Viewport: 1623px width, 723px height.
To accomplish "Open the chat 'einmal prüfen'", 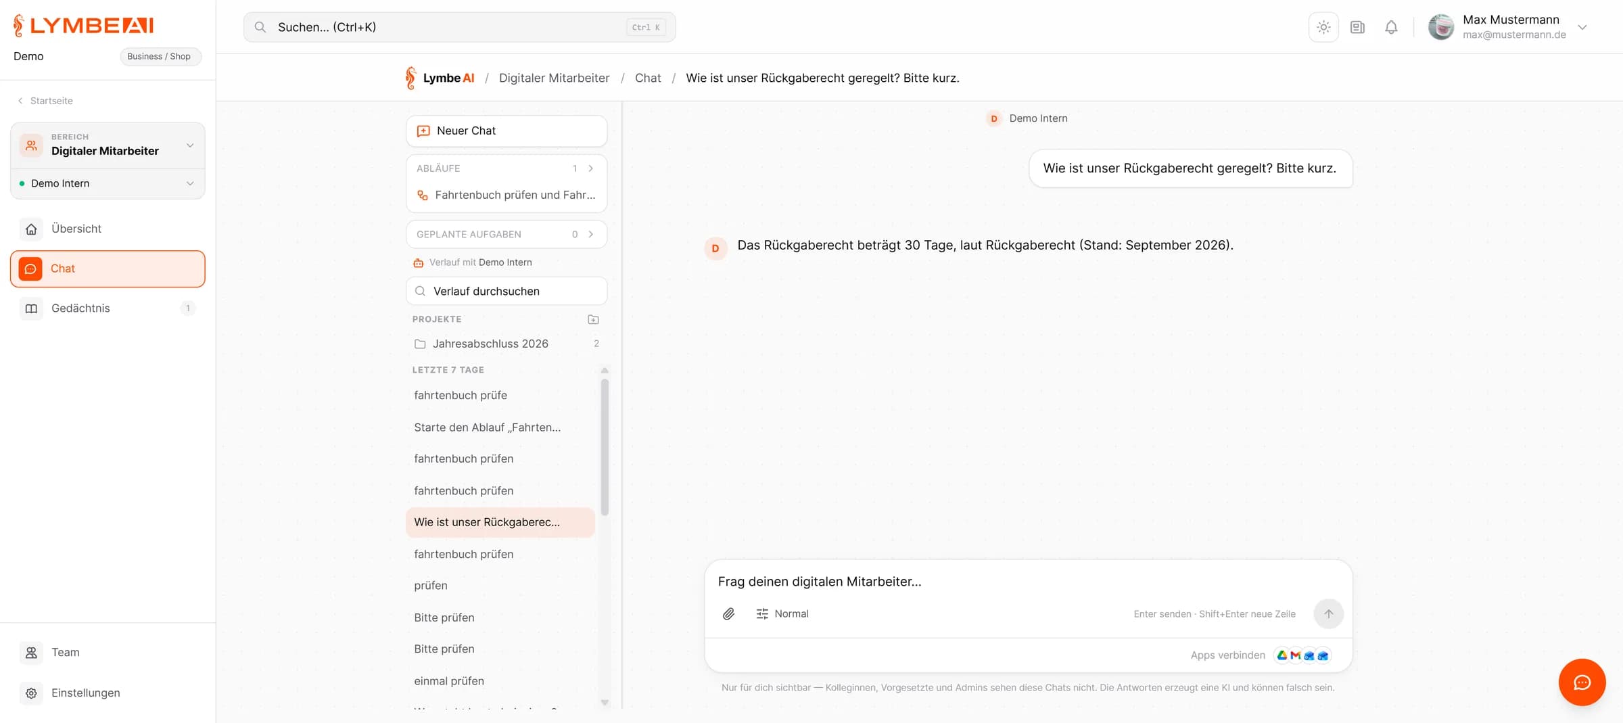I will [500, 681].
